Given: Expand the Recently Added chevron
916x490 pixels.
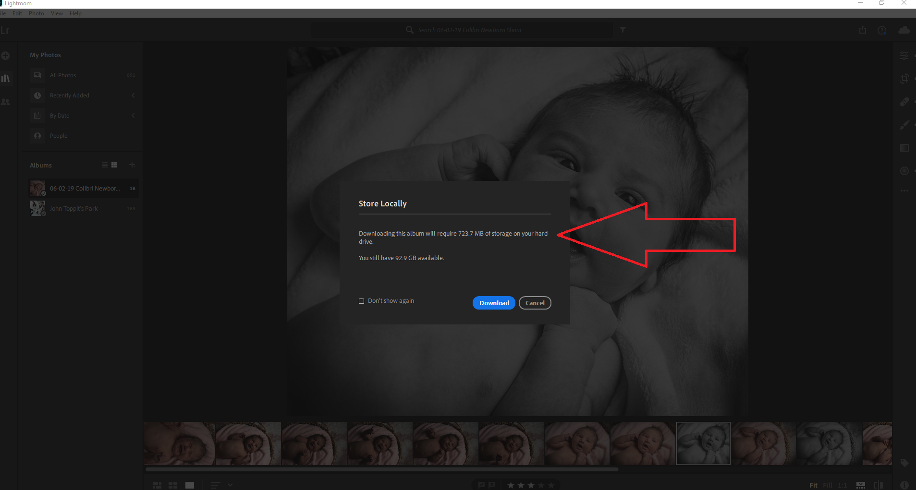Looking at the screenshot, I should 133,96.
